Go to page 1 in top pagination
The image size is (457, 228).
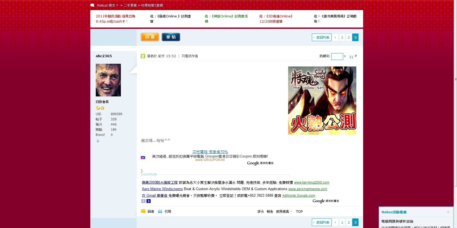tap(342, 37)
